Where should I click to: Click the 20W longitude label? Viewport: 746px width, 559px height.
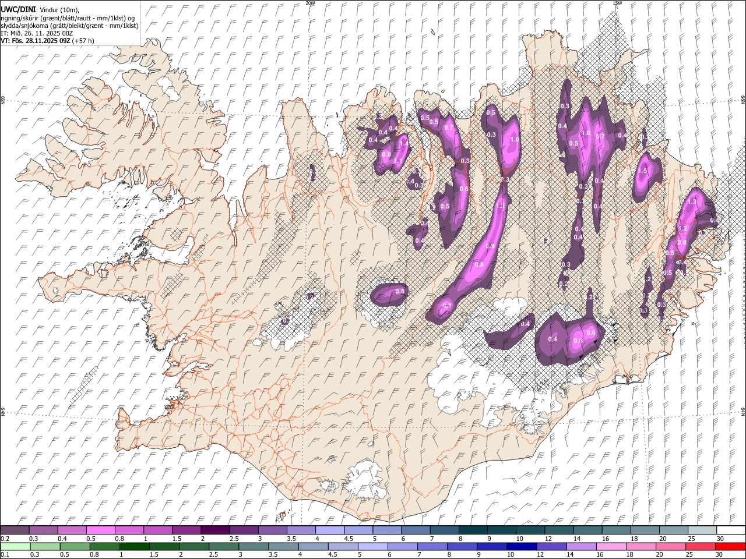tap(310, 3)
